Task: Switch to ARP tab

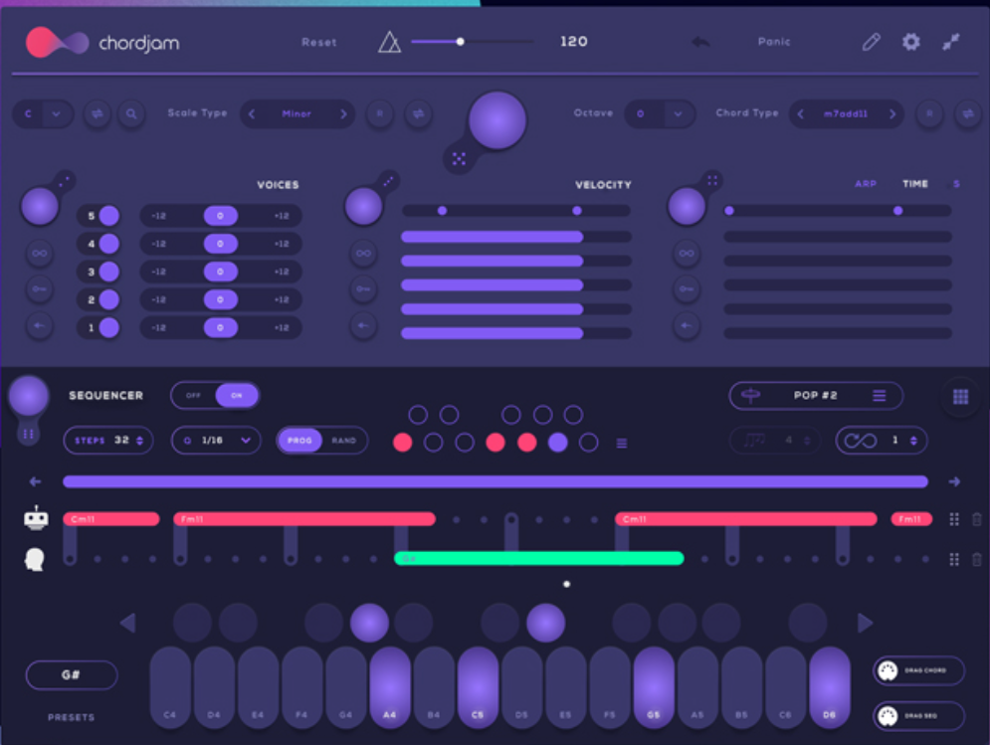Action: pyautogui.click(x=865, y=184)
